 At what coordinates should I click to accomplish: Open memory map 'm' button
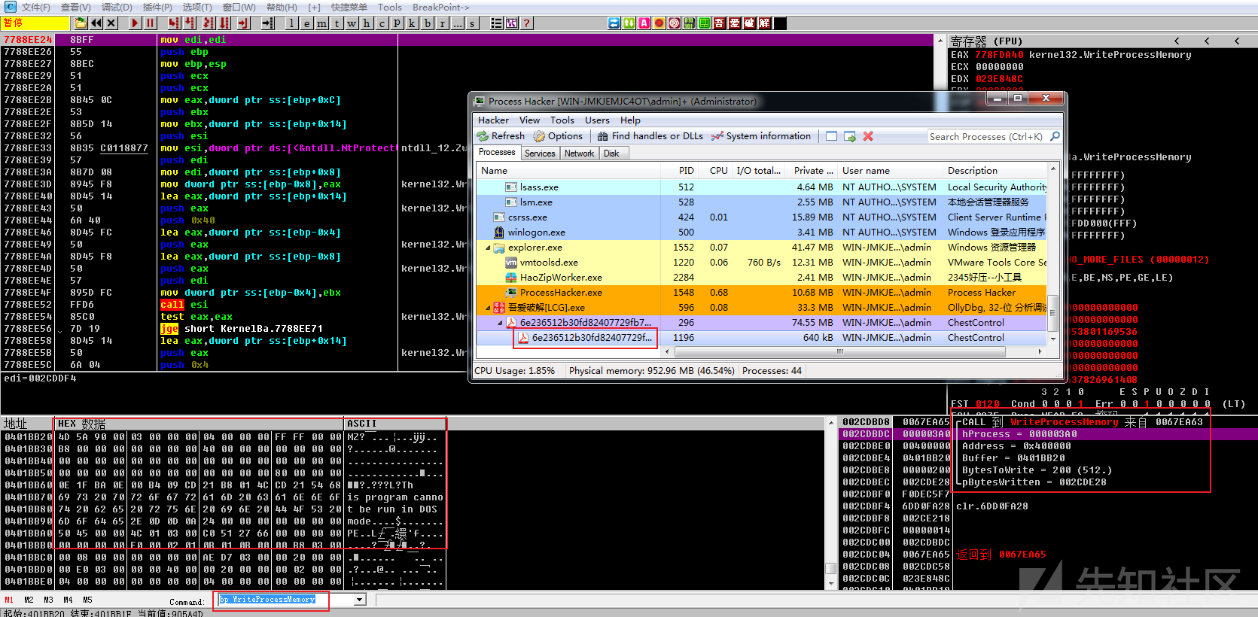[x=322, y=23]
